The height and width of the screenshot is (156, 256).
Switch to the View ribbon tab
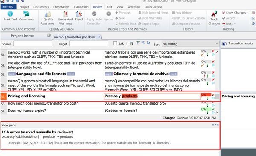119,7
